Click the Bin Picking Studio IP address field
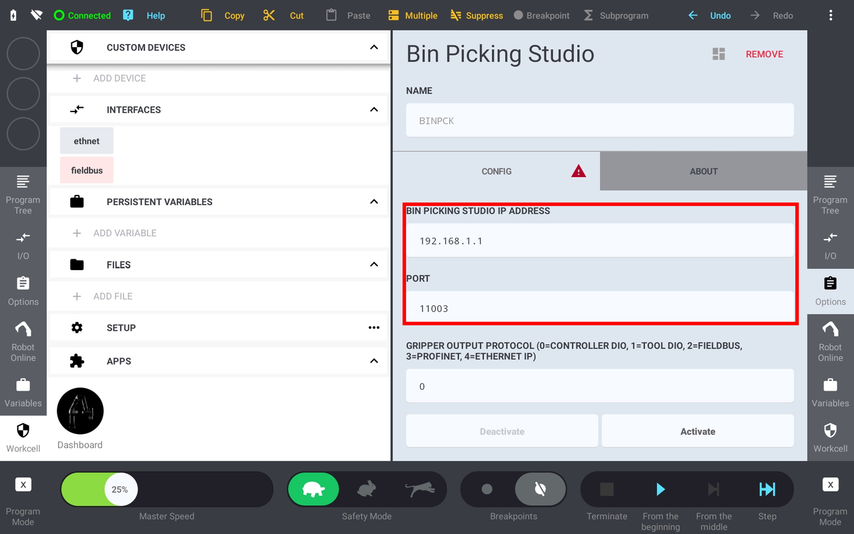 [600, 241]
